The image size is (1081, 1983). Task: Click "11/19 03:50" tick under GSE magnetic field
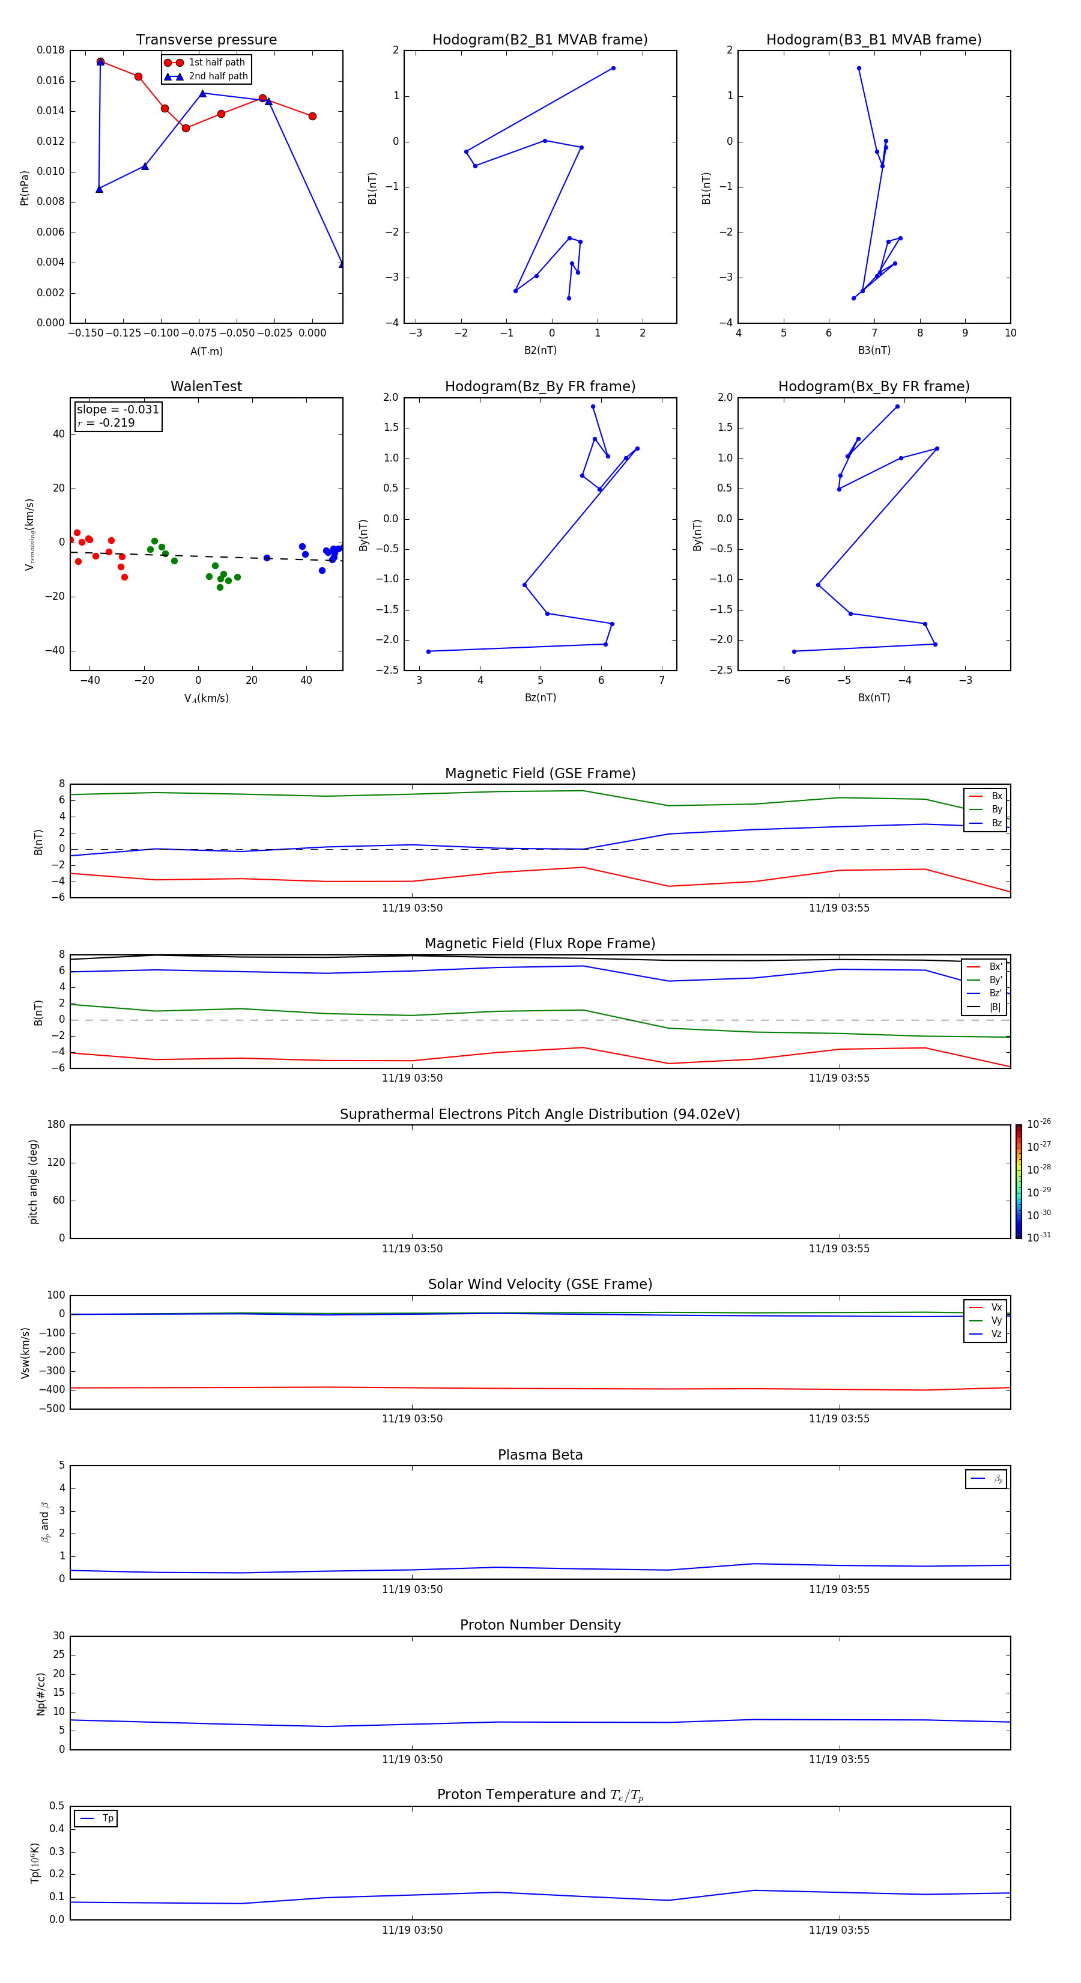tap(413, 909)
